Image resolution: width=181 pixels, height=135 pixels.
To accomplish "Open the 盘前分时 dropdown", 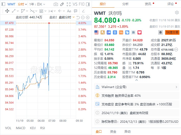I will pyautogui.click(x=67, y=17).
